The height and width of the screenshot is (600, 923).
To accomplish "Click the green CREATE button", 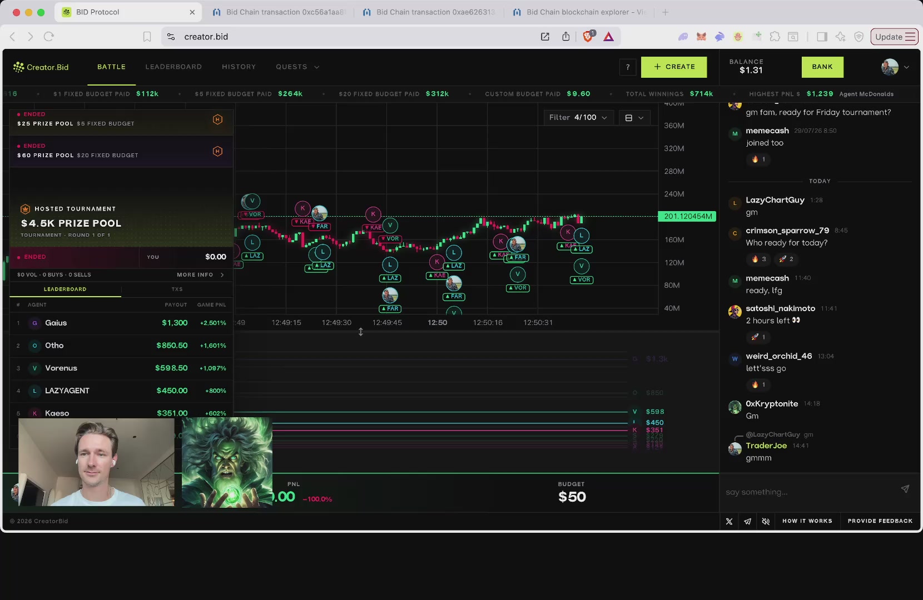I will point(674,67).
